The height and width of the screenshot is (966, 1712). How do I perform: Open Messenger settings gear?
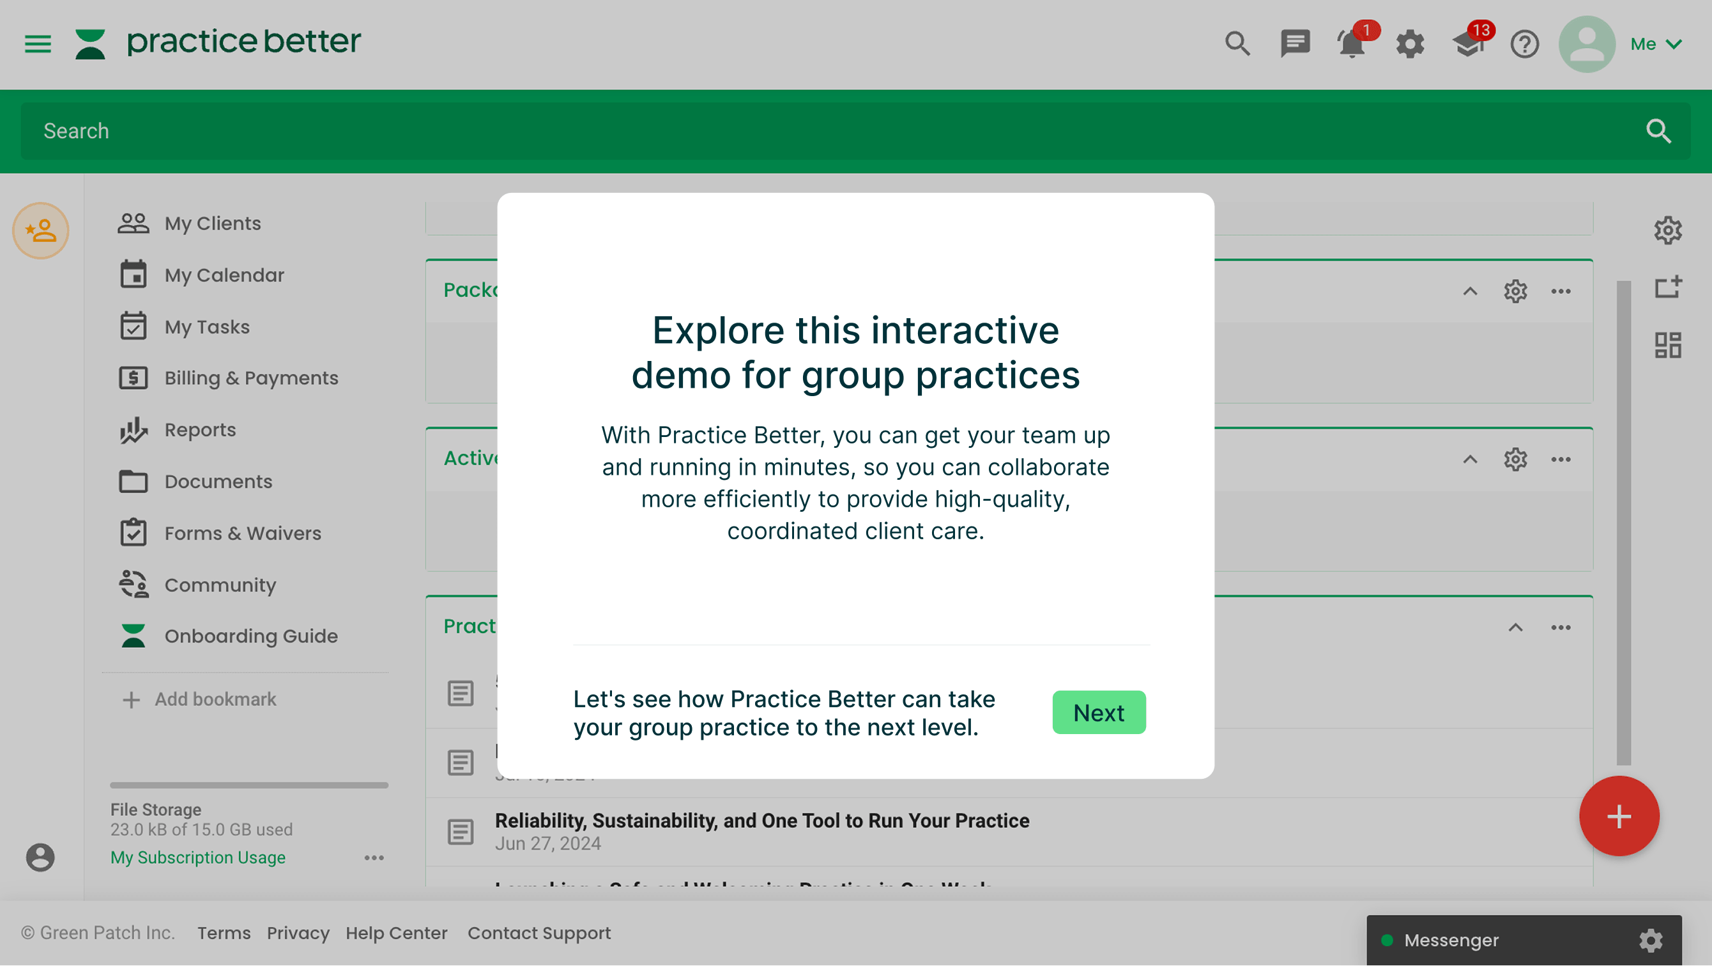(x=1650, y=940)
